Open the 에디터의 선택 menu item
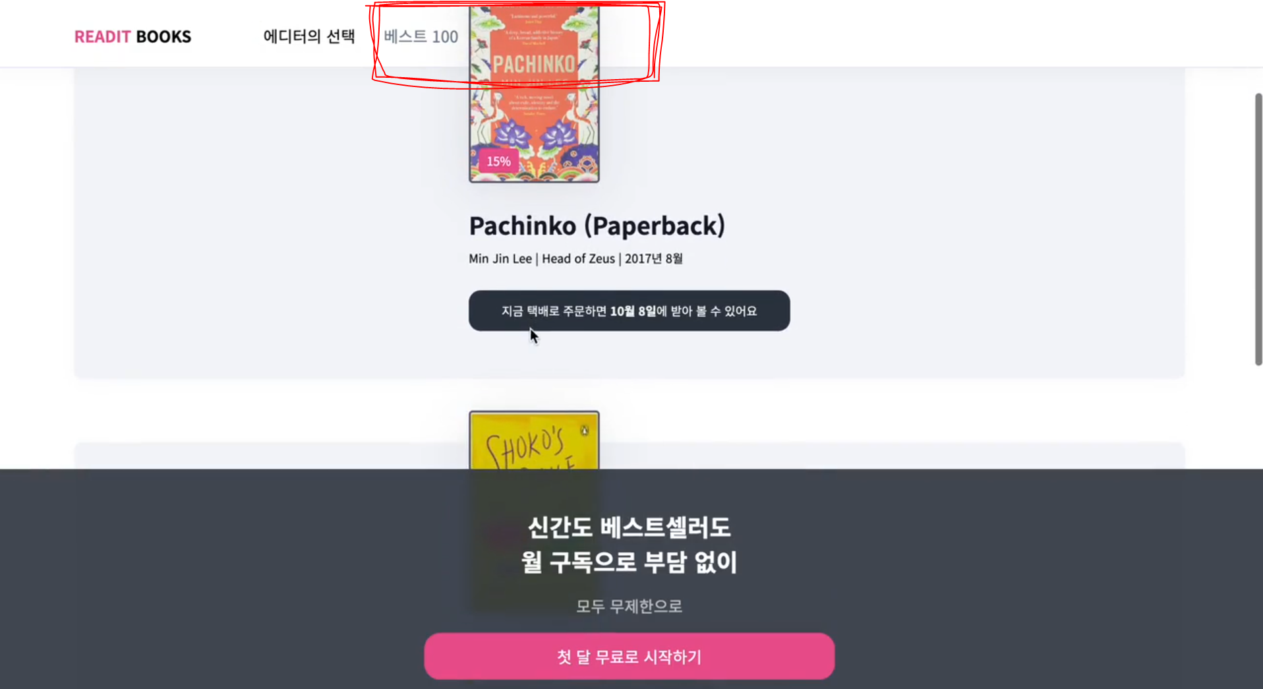Image resolution: width=1263 pixels, height=689 pixels. coord(308,36)
